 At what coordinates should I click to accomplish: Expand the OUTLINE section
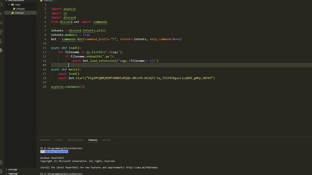pyautogui.click(x=13, y=170)
